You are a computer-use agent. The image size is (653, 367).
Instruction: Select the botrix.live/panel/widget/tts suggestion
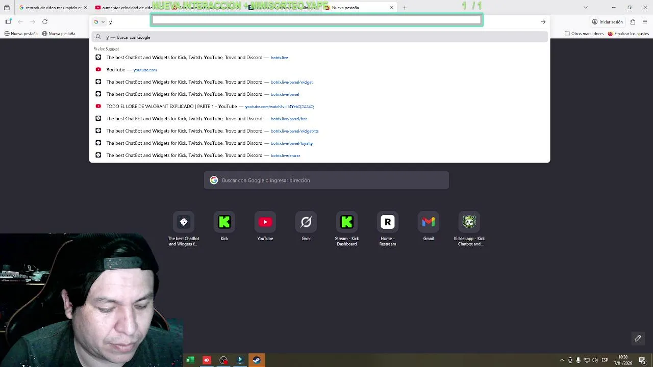(x=319, y=131)
